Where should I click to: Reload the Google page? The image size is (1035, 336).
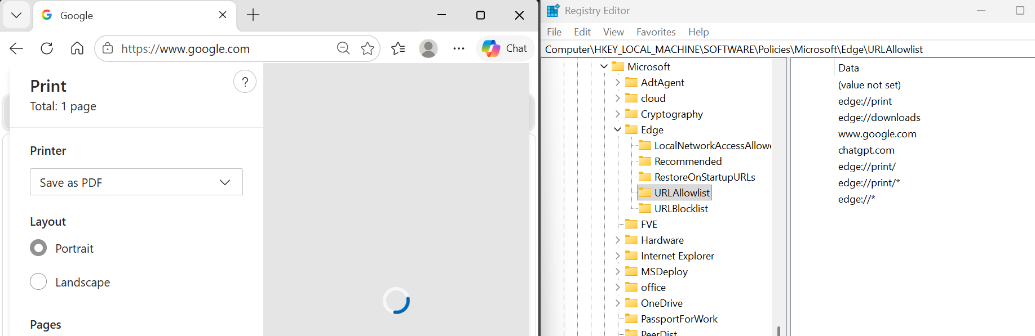[x=47, y=48]
